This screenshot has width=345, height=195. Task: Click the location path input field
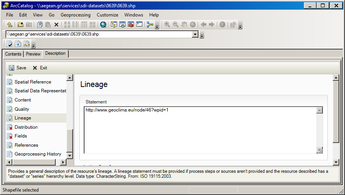99,34
